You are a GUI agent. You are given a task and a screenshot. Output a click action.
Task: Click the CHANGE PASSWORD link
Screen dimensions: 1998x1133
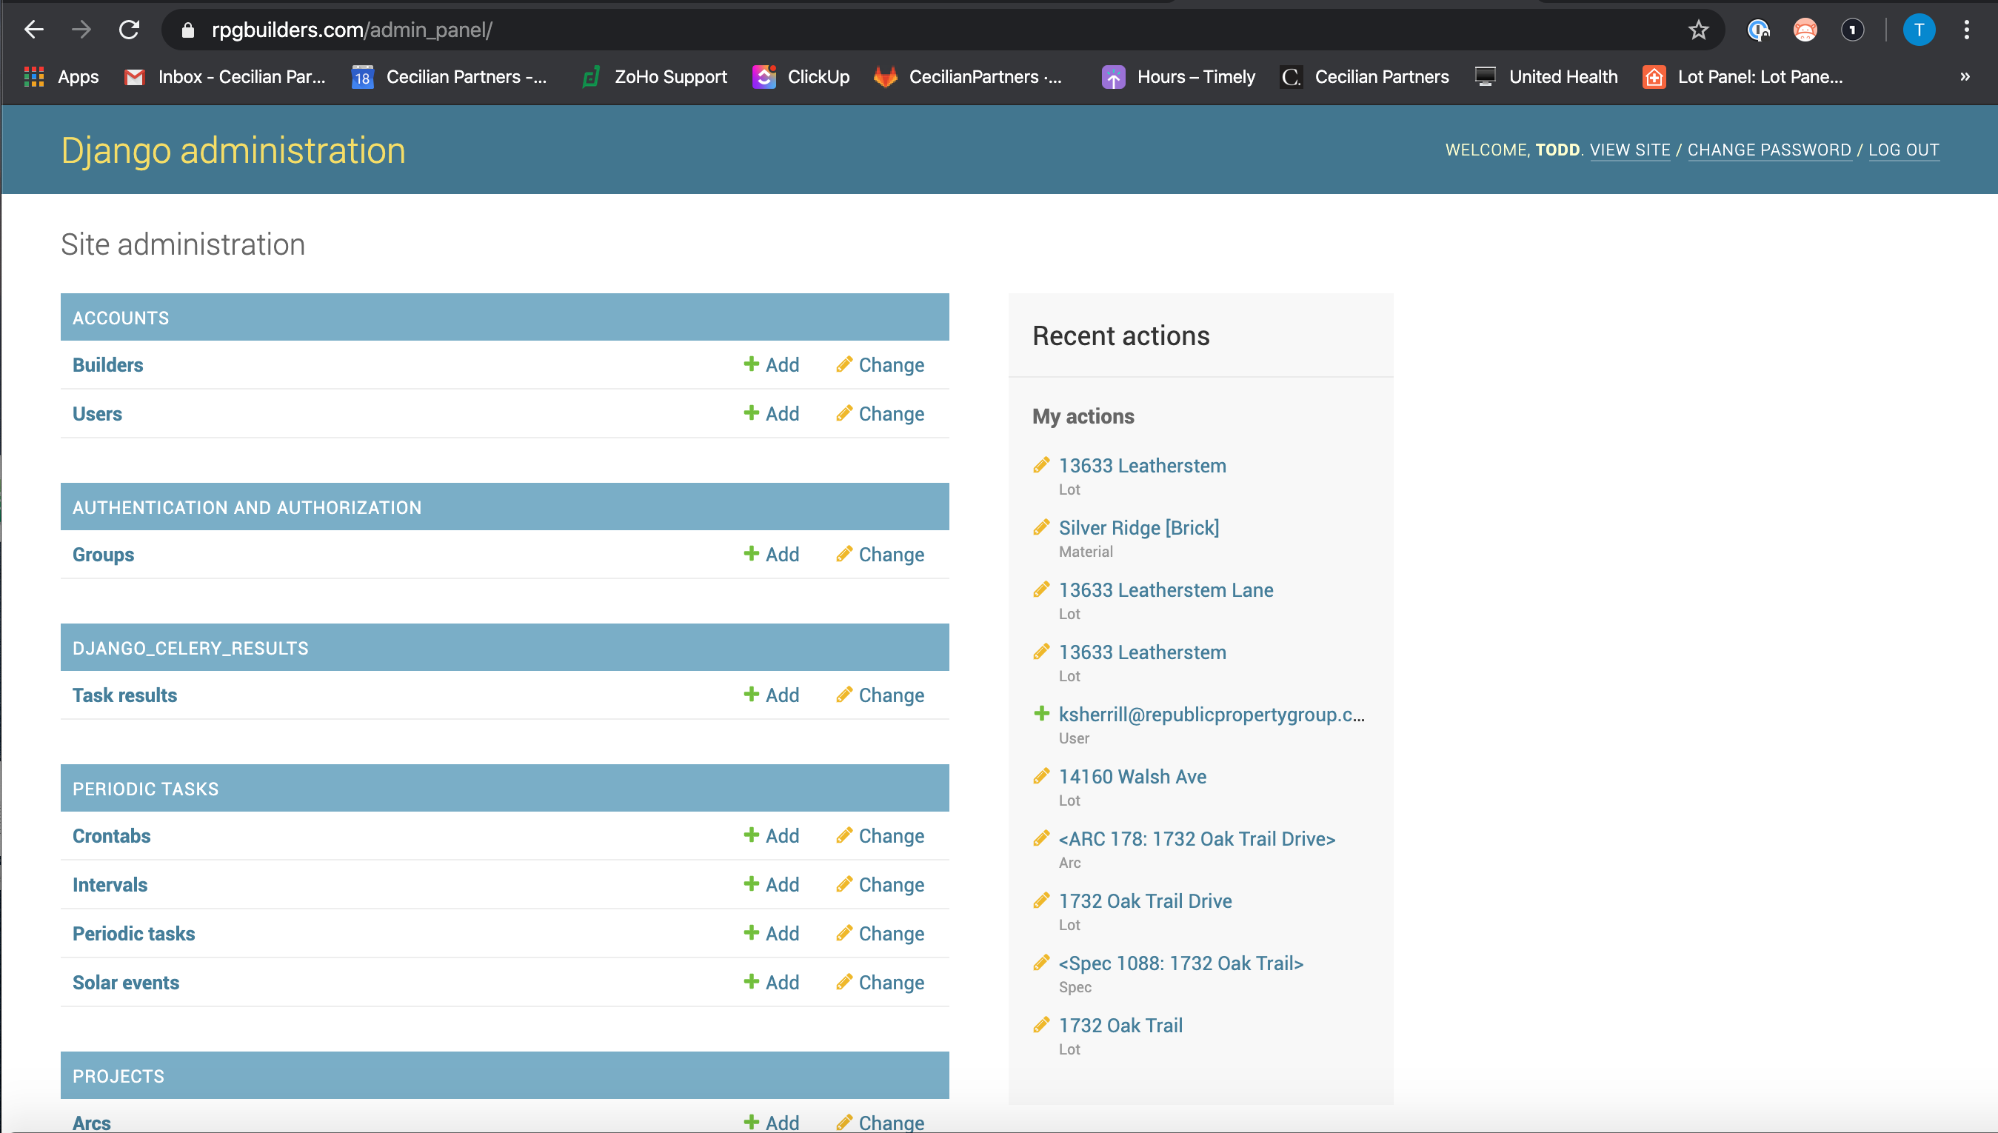tap(1768, 150)
